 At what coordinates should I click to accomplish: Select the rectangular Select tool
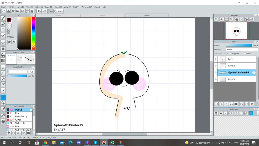click(3, 67)
